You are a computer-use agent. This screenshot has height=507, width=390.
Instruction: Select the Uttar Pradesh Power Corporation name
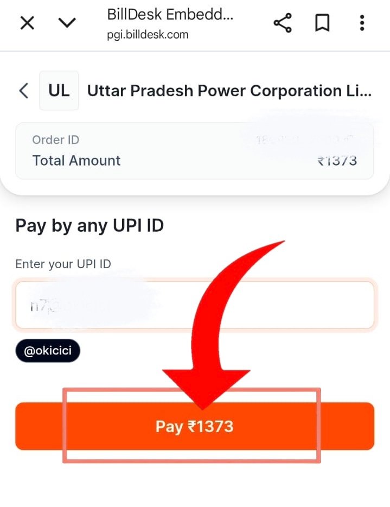tap(229, 91)
